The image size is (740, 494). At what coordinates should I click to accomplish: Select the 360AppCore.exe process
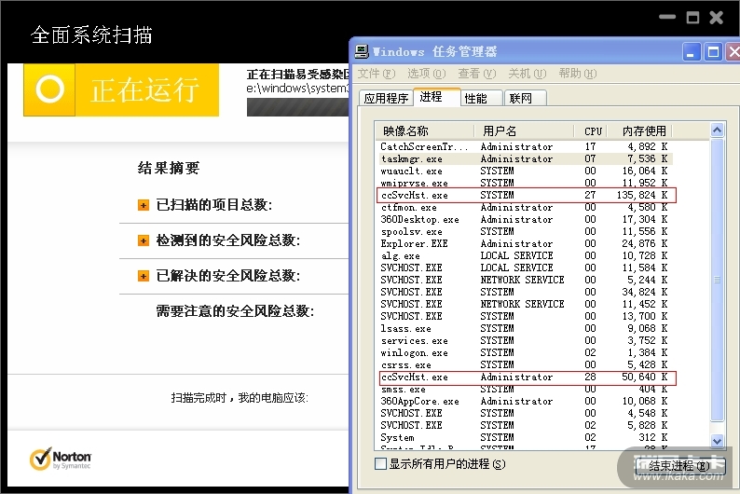coord(525,401)
